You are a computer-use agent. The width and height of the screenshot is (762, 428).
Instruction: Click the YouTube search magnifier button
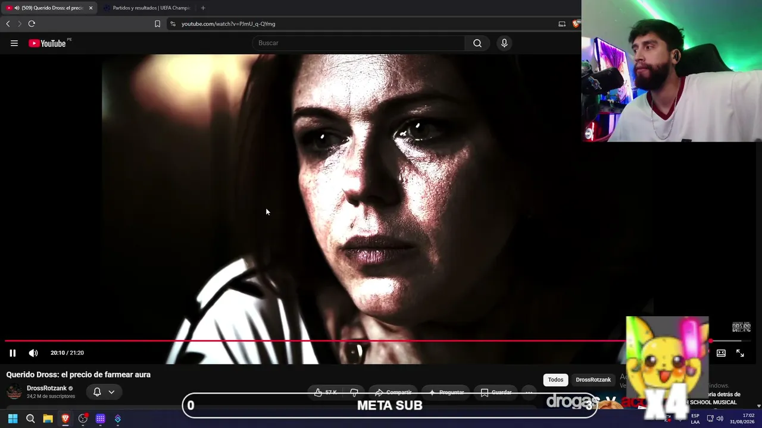(x=477, y=43)
